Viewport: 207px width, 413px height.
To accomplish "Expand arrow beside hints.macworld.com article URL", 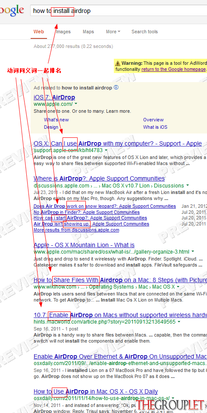I will pyautogui.click(x=179, y=322).
